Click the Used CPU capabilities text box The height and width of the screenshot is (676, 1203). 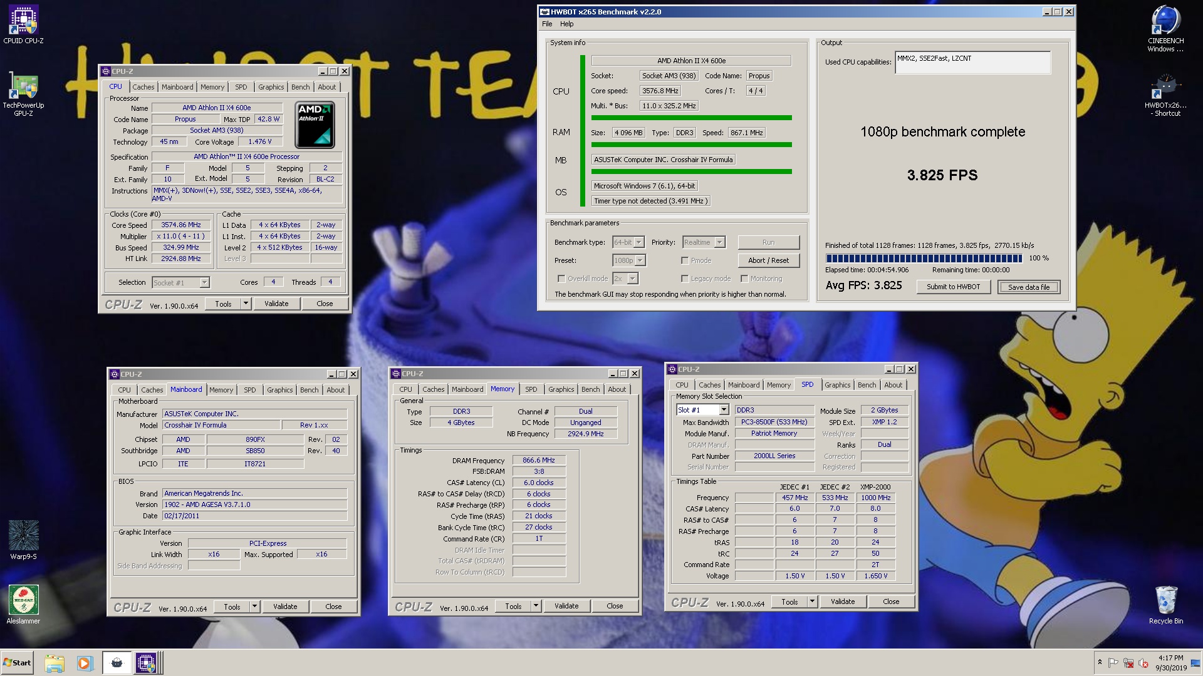pos(972,62)
